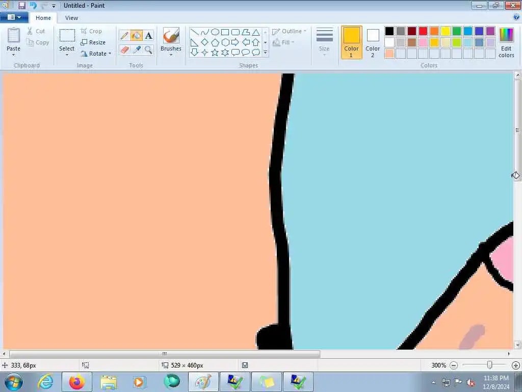Pick the red color swatch
This screenshot has width=522, height=392.
[423, 31]
